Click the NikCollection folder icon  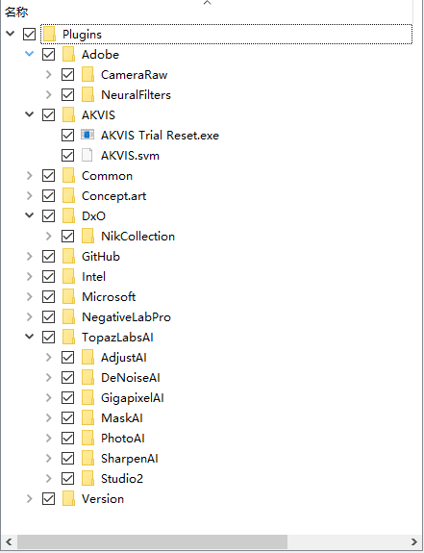click(x=87, y=236)
